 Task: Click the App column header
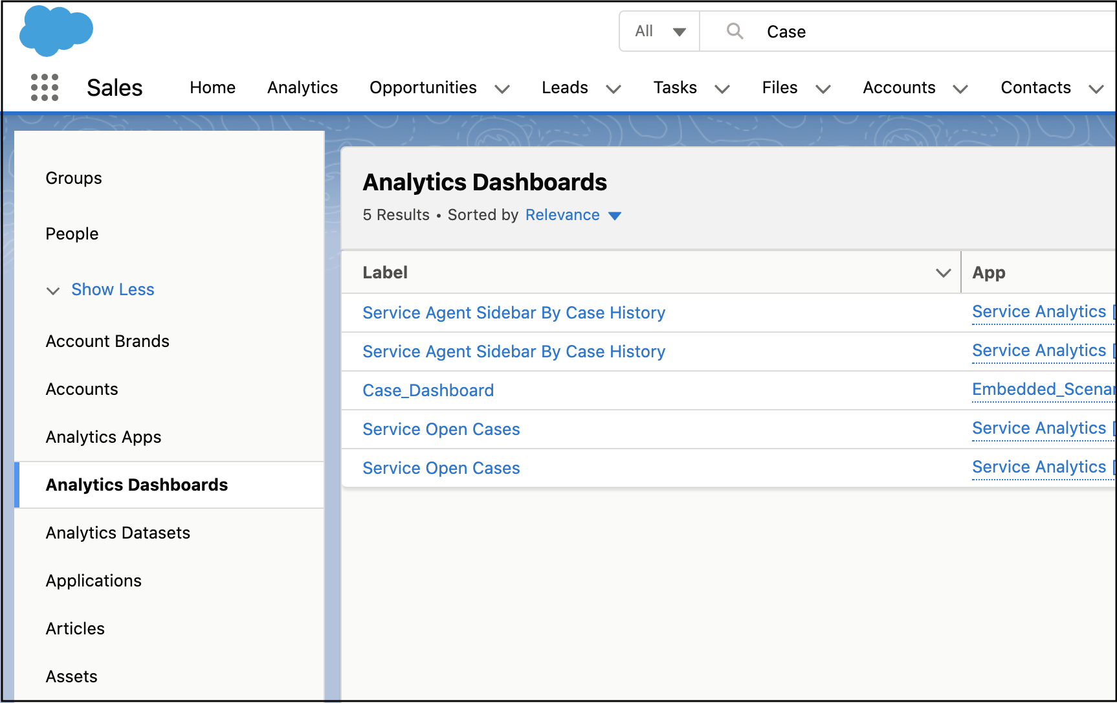click(x=989, y=273)
